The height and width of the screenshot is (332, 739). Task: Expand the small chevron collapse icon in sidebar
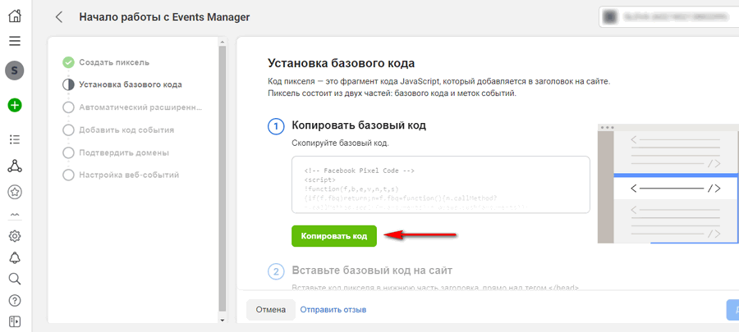[15, 215]
